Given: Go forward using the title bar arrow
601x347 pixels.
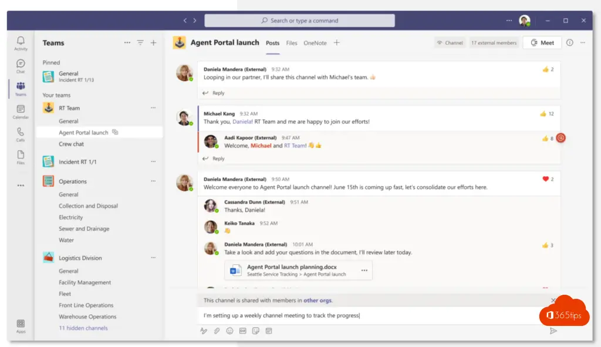Looking at the screenshot, I should pyautogui.click(x=195, y=21).
